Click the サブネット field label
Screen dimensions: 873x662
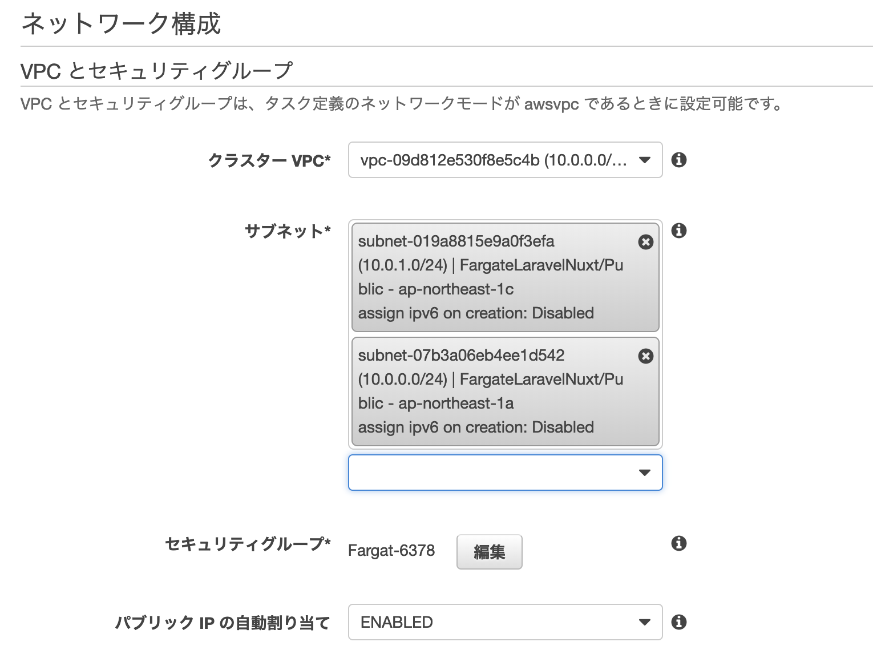(x=288, y=231)
